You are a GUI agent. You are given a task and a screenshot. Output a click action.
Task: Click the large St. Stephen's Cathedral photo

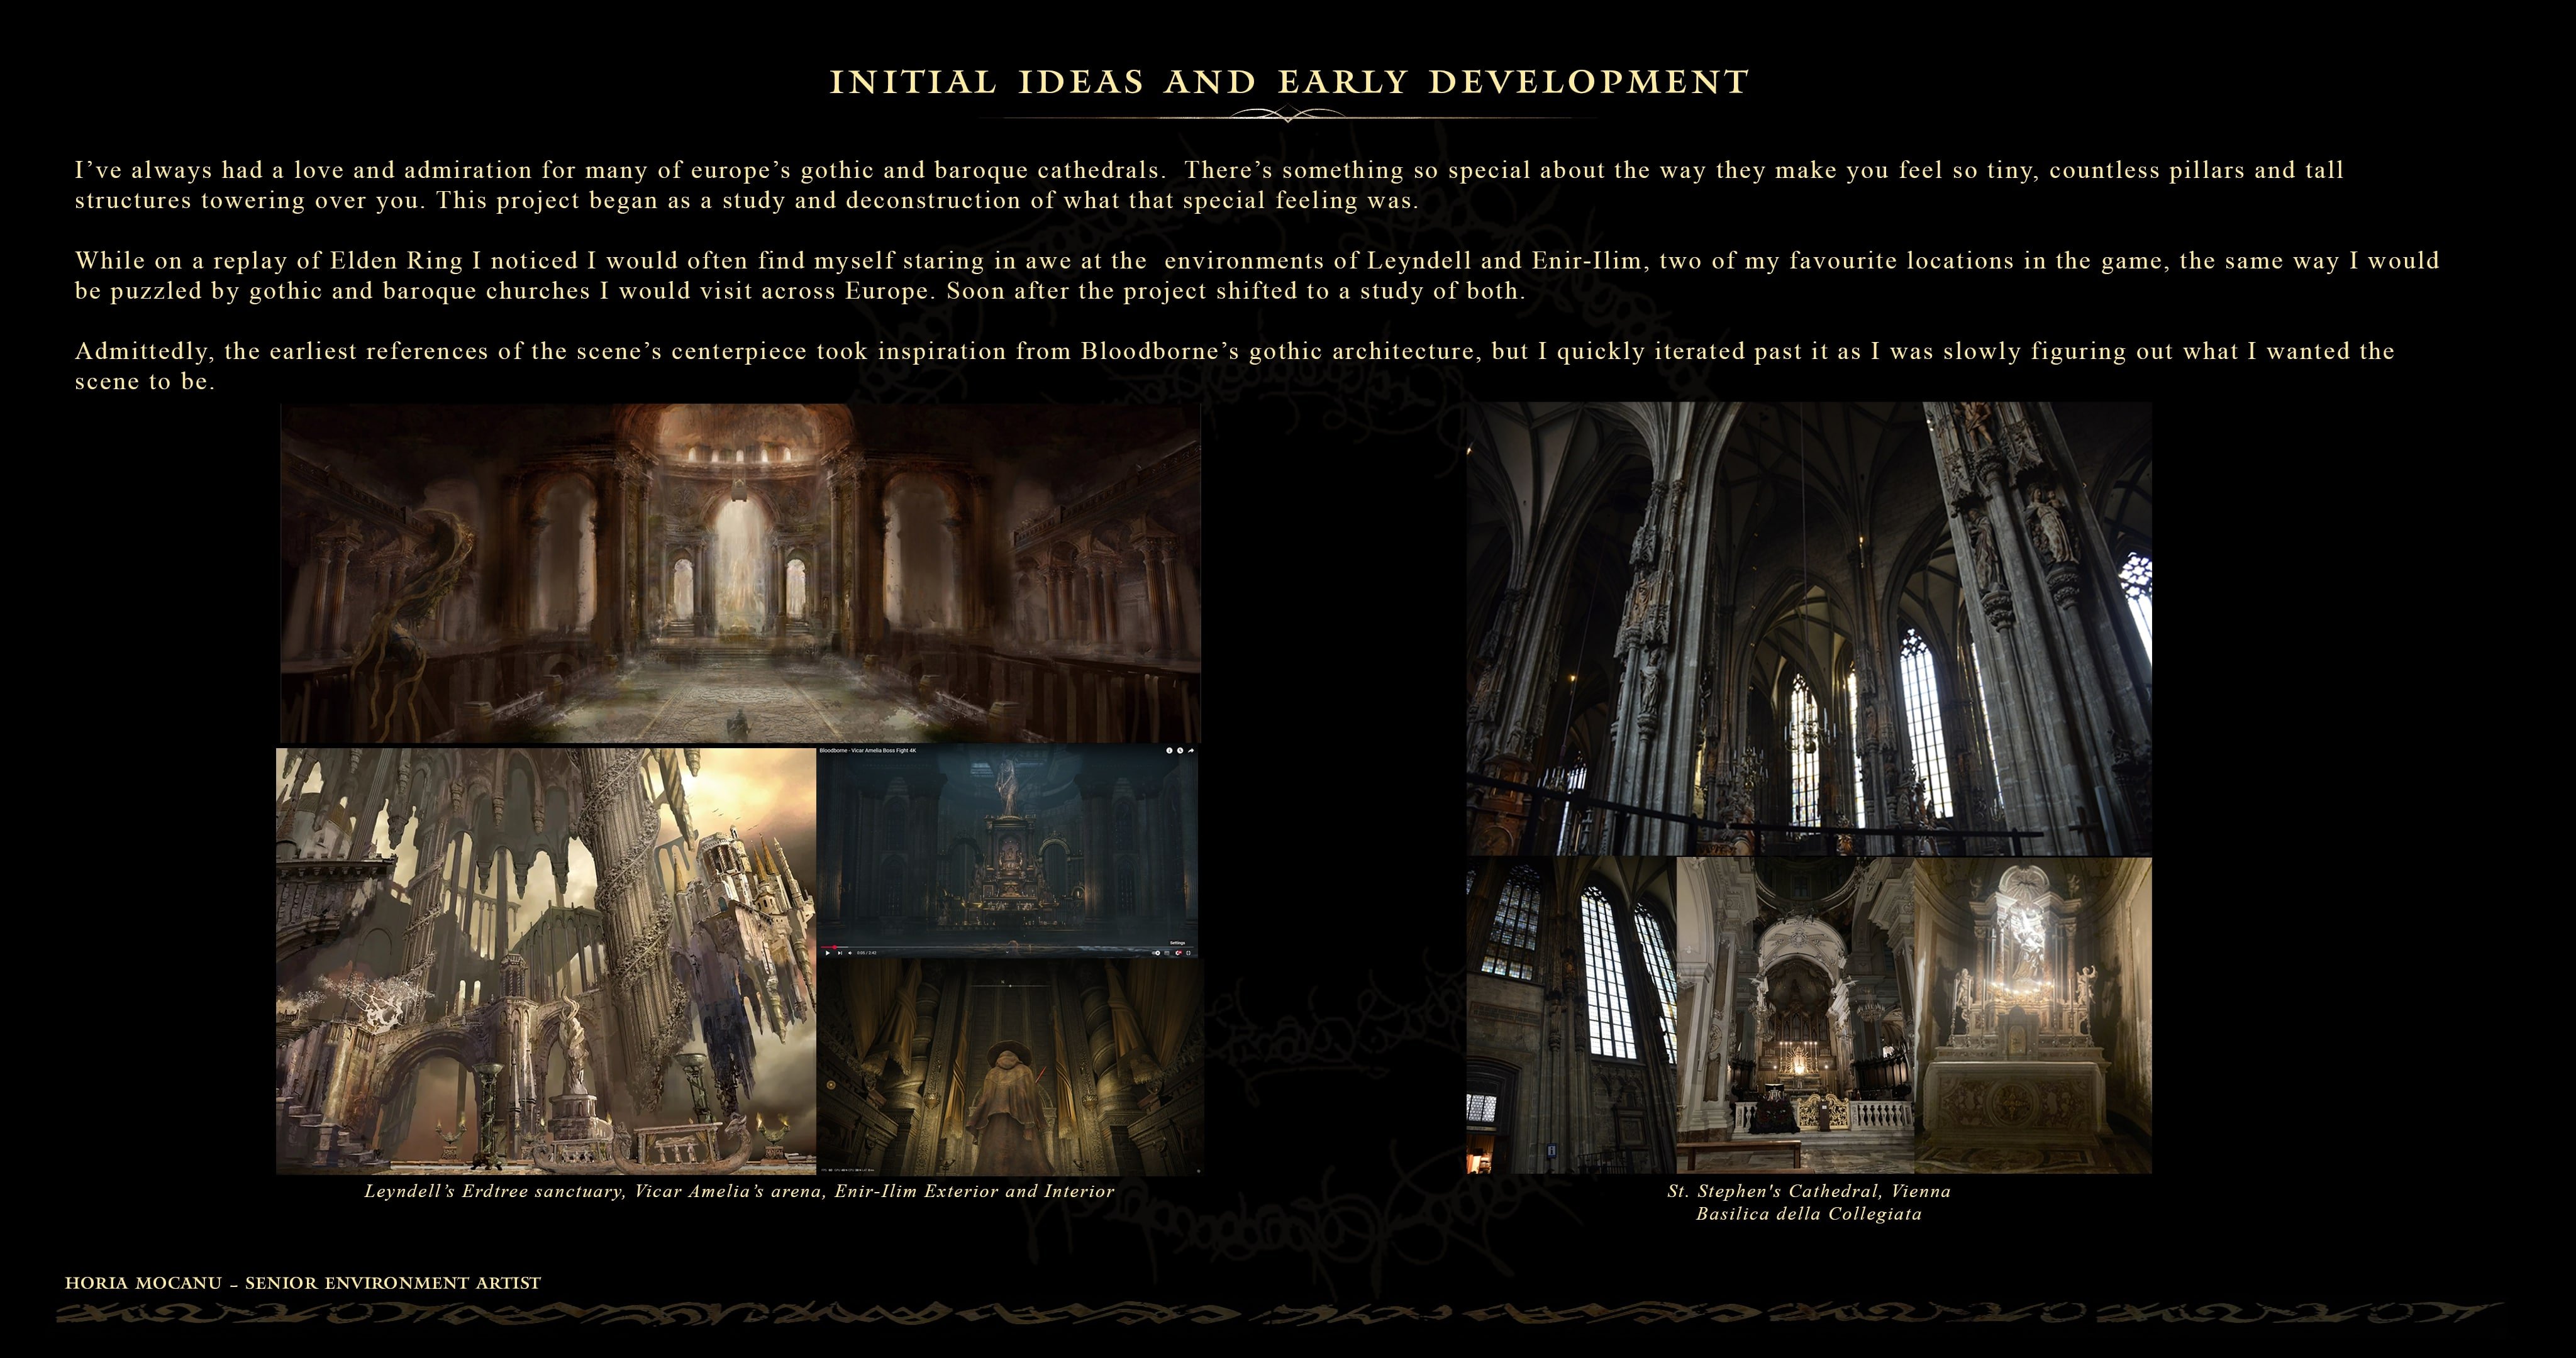pyautogui.click(x=1808, y=628)
